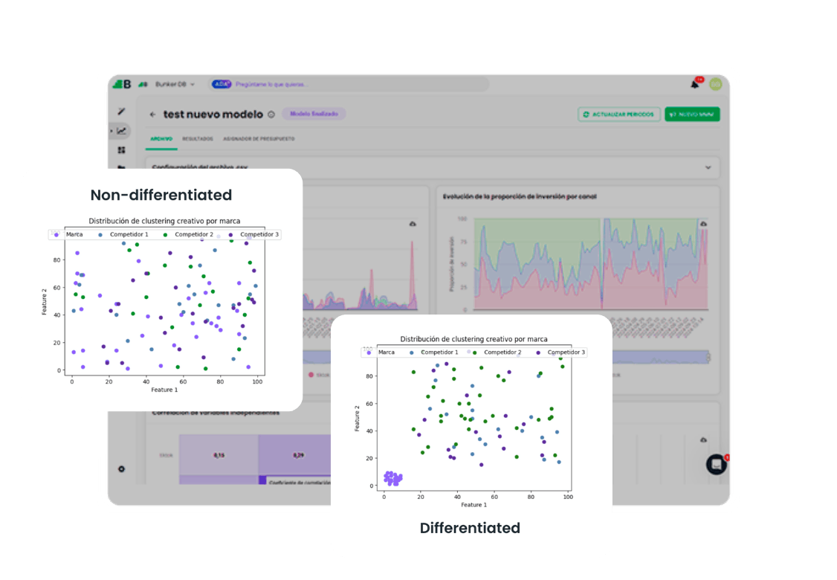Select the Archivo tab

tap(161, 139)
